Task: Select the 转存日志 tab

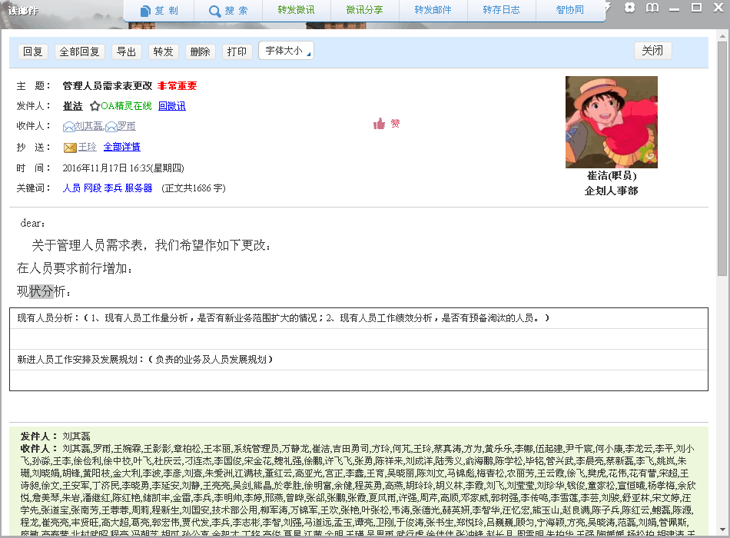Action: (x=501, y=11)
